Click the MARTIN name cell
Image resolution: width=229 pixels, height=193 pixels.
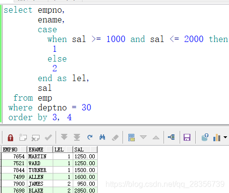pyautogui.click(x=40, y=156)
